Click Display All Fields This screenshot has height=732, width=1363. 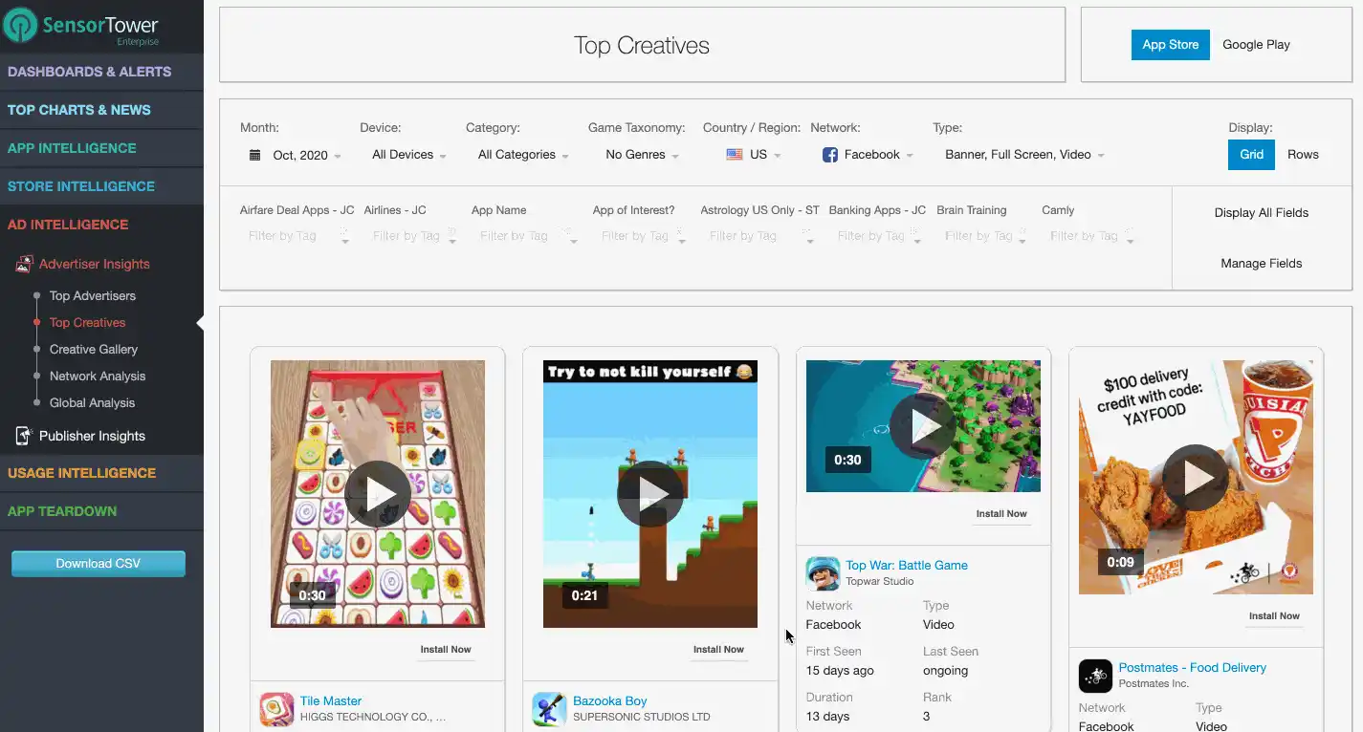1262,213
